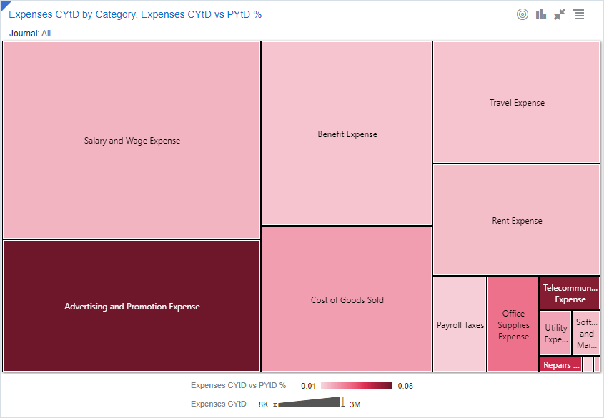Select the Salary and Wage Expense tile
The width and height of the screenshot is (604, 418).
click(x=132, y=140)
